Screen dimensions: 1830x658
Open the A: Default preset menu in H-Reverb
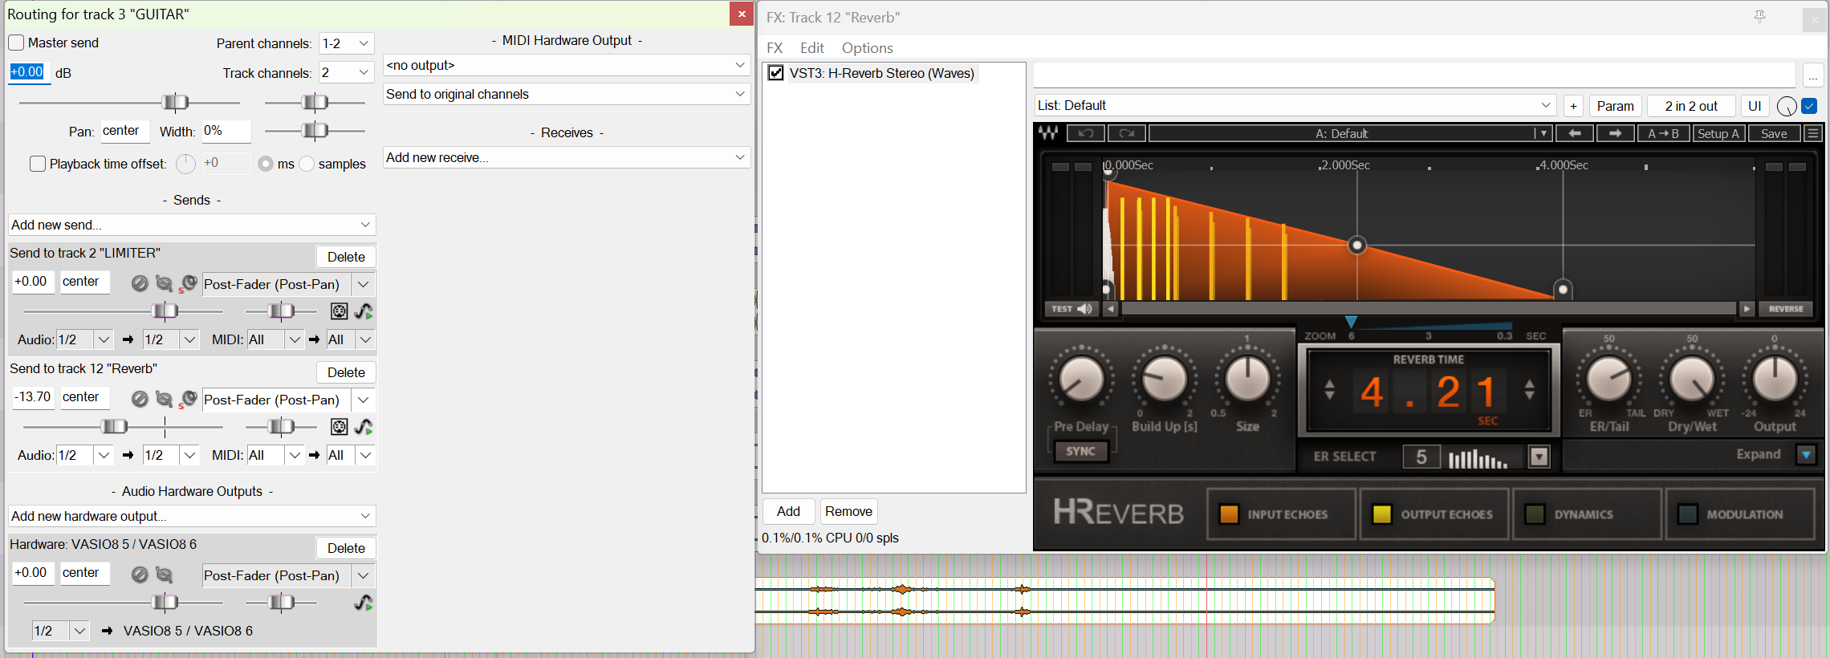click(1351, 133)
